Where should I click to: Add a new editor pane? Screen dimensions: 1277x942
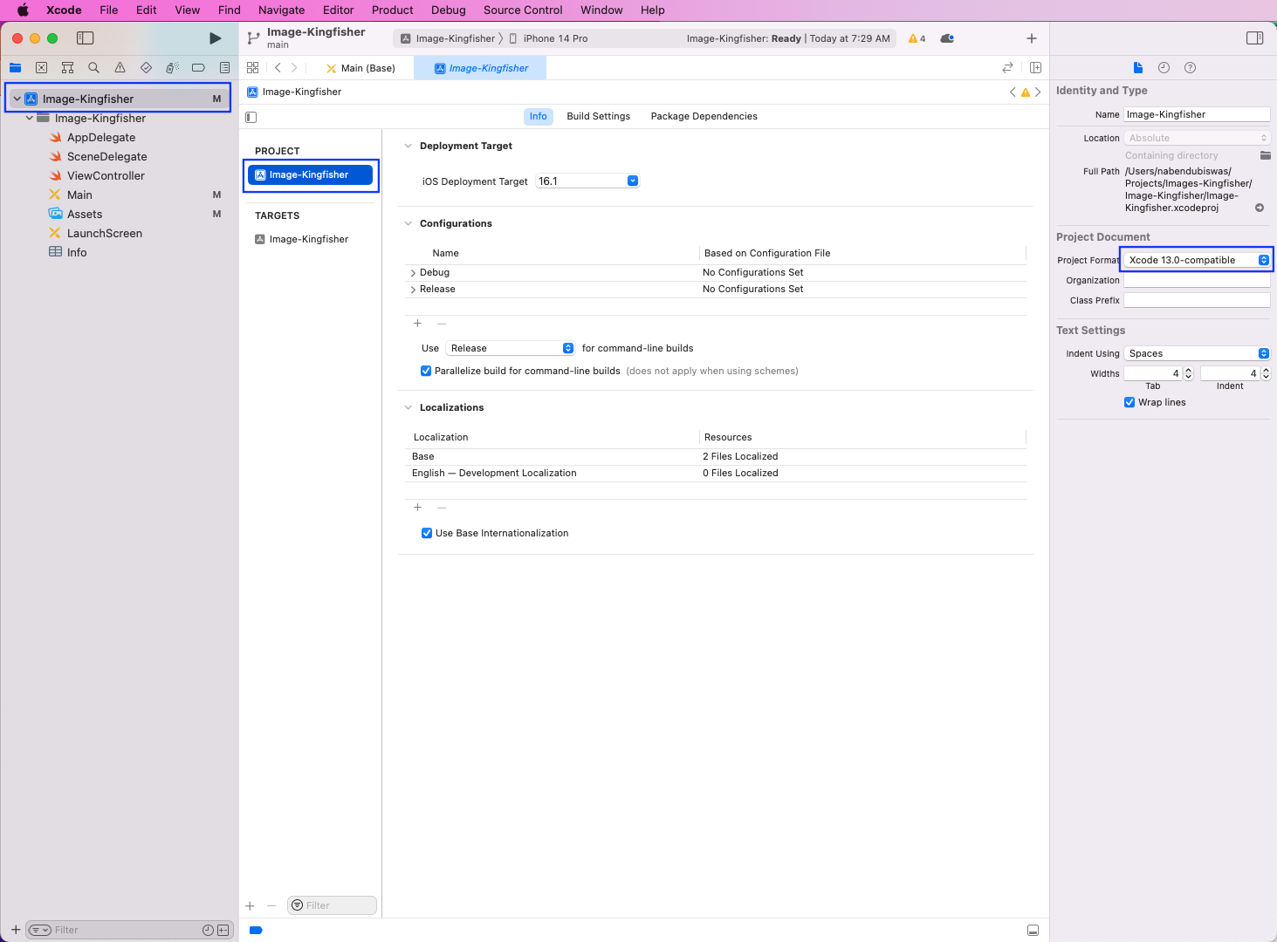coord(1035,68)
